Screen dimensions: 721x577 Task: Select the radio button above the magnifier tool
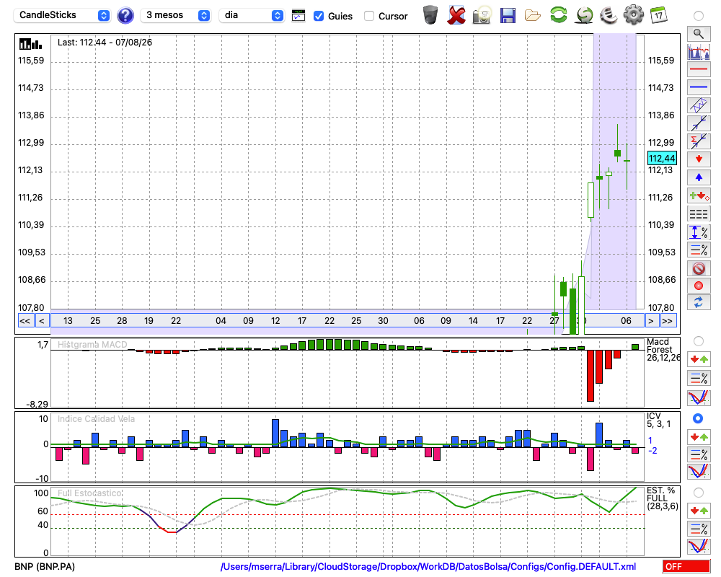point(699,16)
